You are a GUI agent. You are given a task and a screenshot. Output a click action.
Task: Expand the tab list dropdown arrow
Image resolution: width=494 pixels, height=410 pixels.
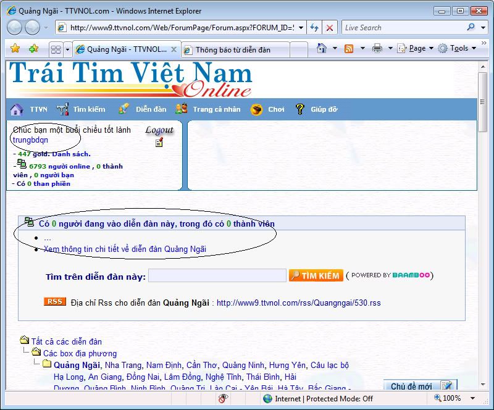[x=67, y=50]
